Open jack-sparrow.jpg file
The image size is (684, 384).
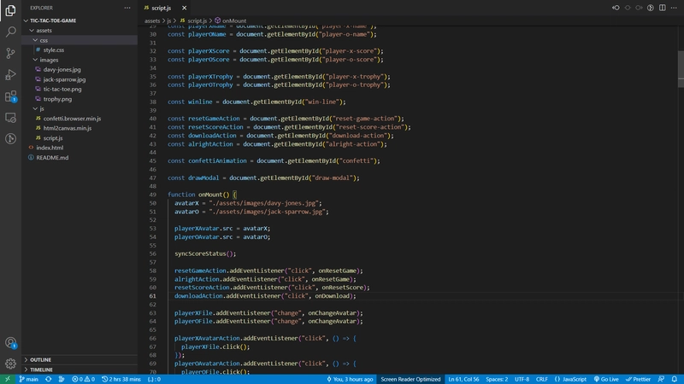click(80, 79)
